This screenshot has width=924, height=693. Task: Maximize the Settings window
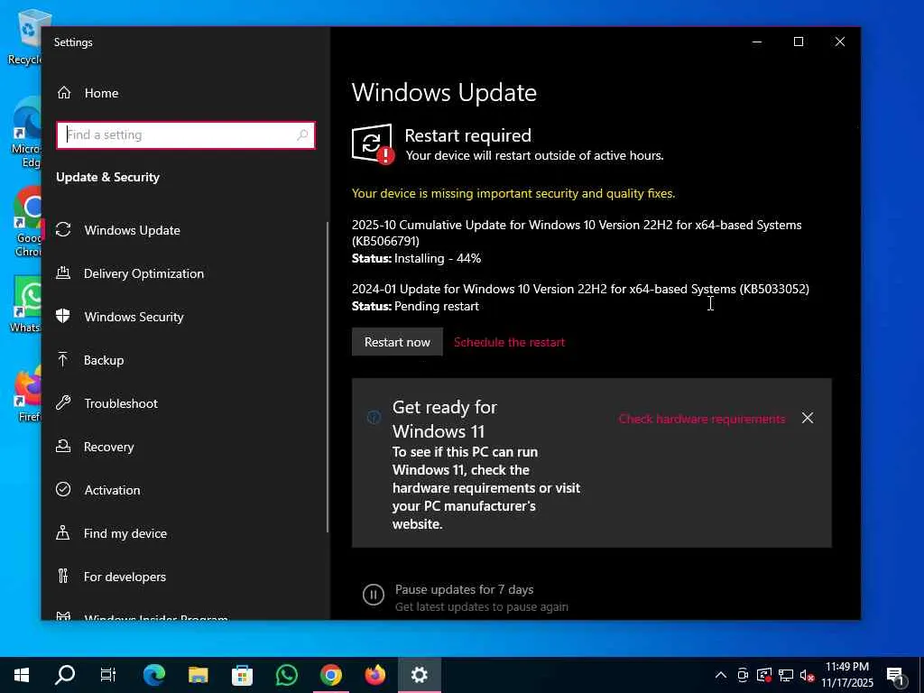[x=799, y=42]
